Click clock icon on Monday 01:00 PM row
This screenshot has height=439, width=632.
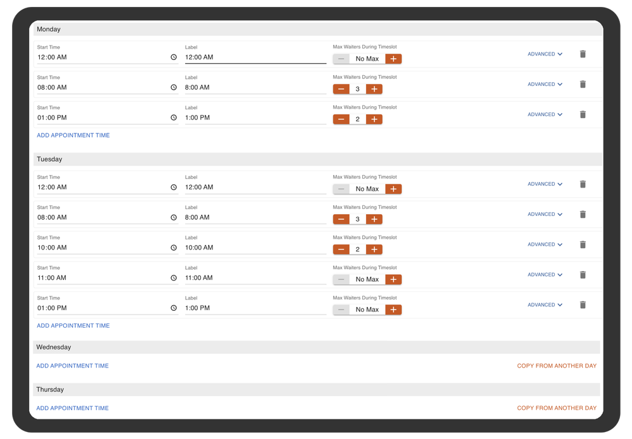[x=174, y=118]
